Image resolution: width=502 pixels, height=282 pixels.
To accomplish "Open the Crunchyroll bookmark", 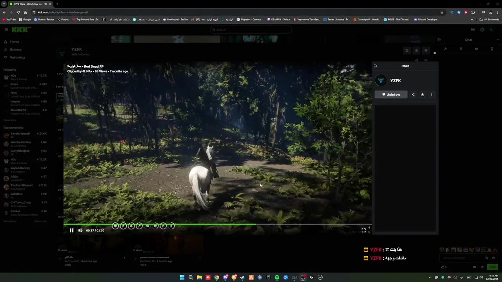I will click(x=367, y=20).
